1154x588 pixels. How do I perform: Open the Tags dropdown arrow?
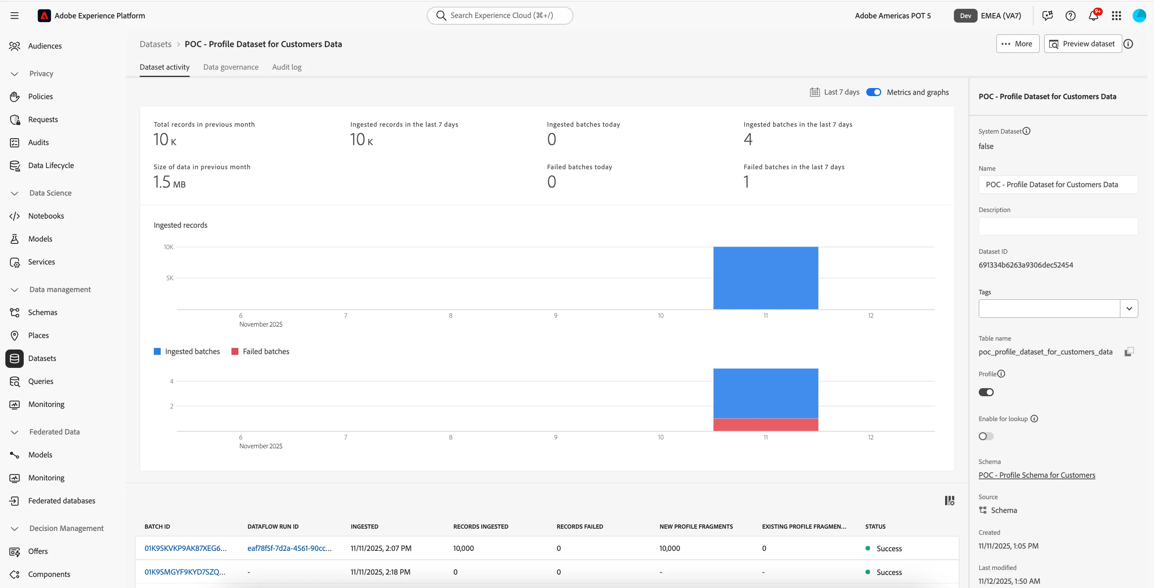1128,308
